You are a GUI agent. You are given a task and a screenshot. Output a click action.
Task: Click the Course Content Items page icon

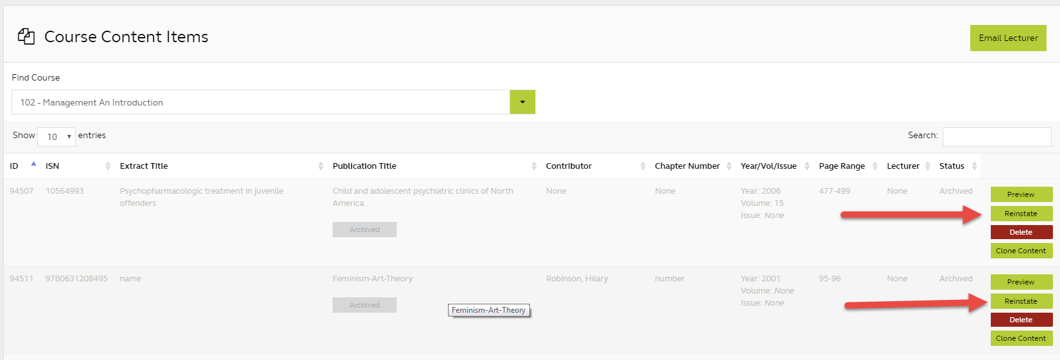(x=26, y=37)
